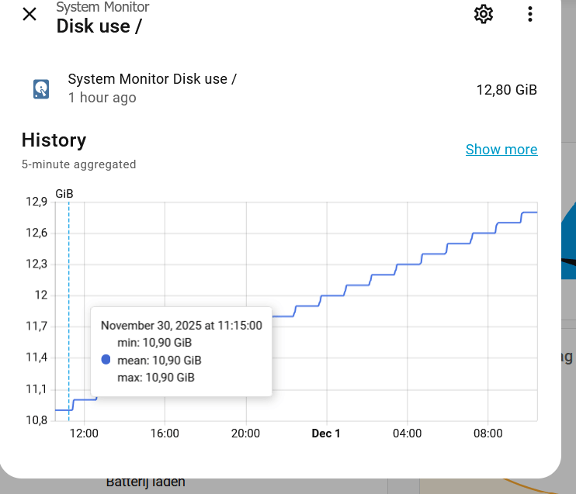Click the 08:00 label on the time axis
Viewport: 576px width, 494px height.
pyautogui.click(x=488, y=434)
